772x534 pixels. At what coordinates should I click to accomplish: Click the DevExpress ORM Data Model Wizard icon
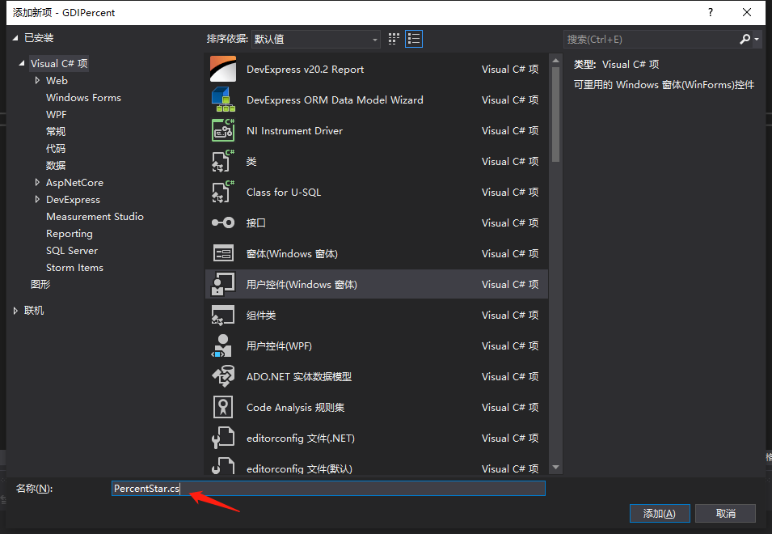(x=223, y=100)
